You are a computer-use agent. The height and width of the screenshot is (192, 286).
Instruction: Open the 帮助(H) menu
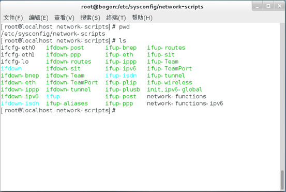tap(142, 18)
